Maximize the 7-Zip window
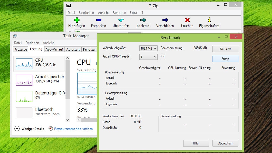This screenshot has width=272, height=153. tap(226, 5)
